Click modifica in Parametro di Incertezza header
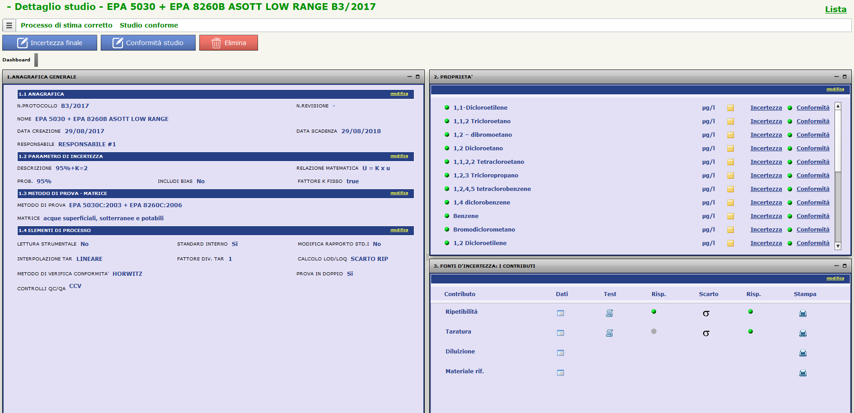Viewport: 854px width, 413px height. pos(399,156)
